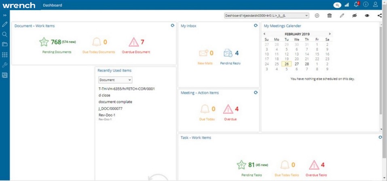Toggle the crossed-out eye hide icon
The height and width of the screenshot is (181, 387).
[x=355, y=16]
